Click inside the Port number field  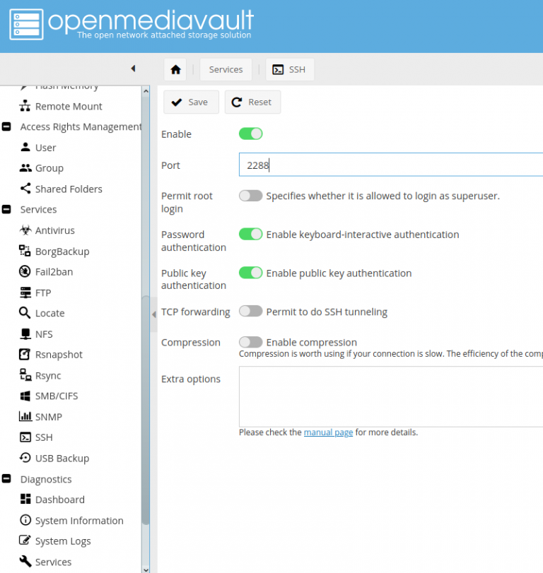(x=389, y=165)
